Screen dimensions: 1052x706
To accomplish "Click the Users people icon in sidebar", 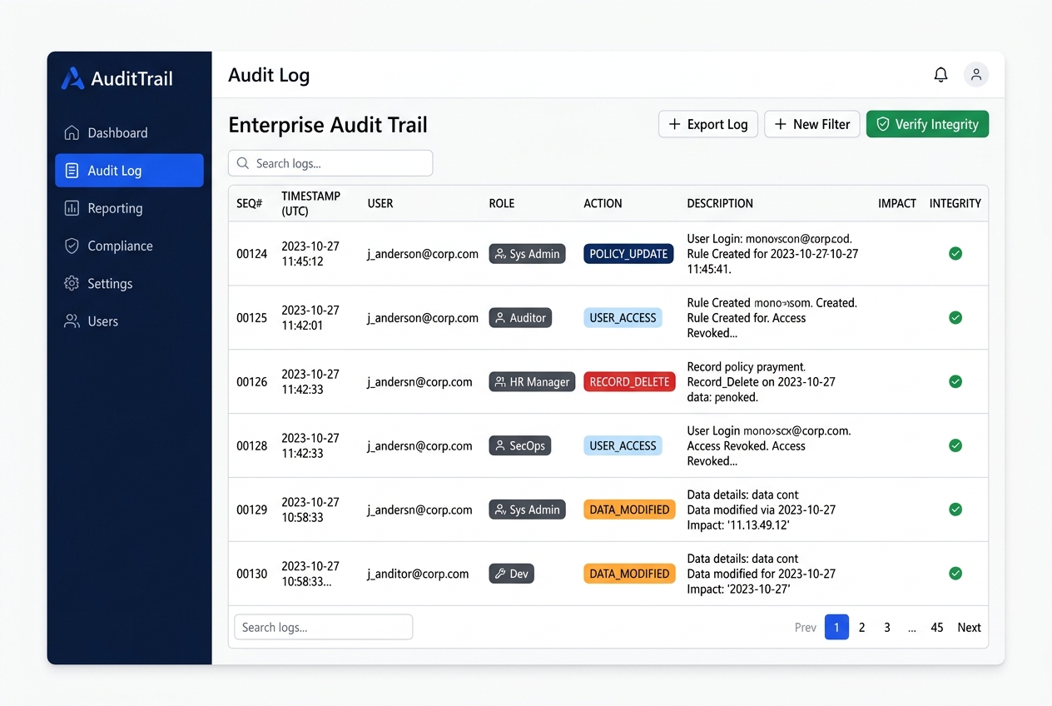I will pos(72,321).
